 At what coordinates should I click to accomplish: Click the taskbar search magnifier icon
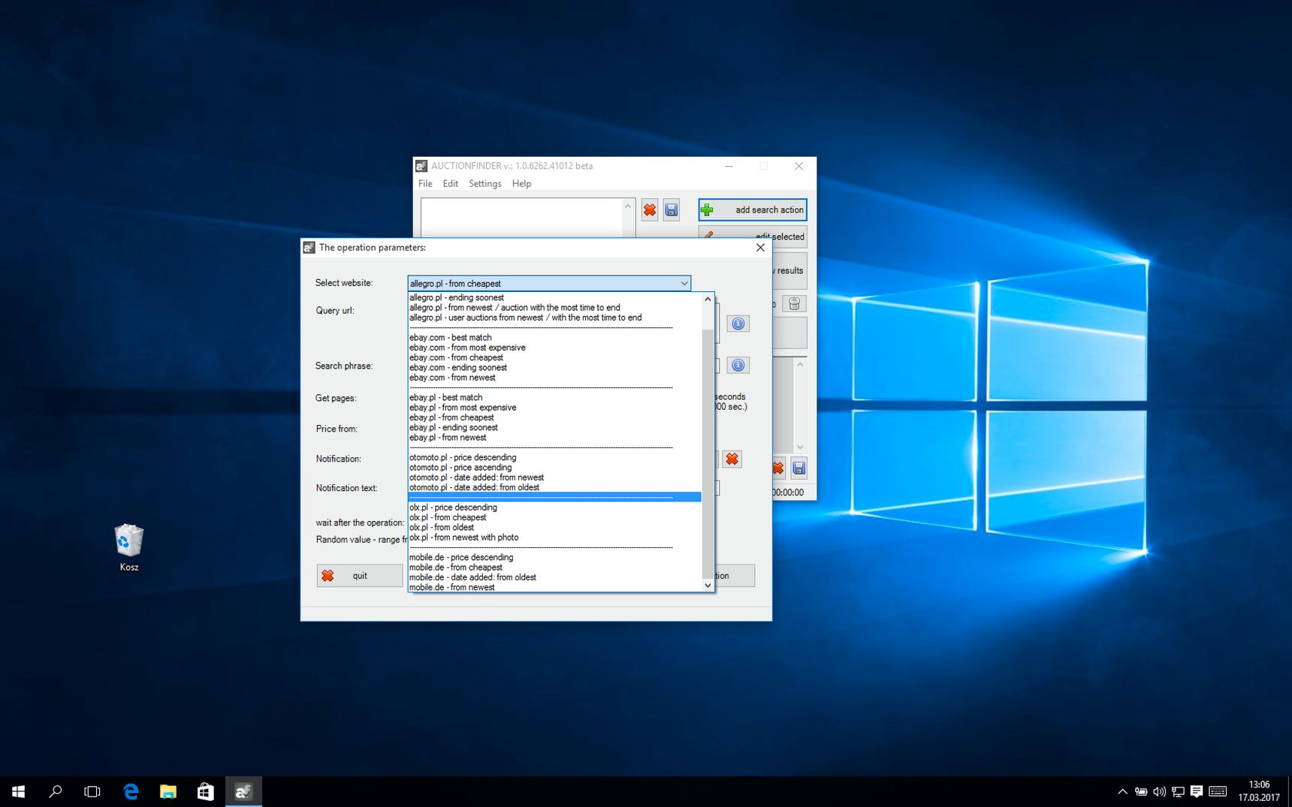[x=56, y=791]
